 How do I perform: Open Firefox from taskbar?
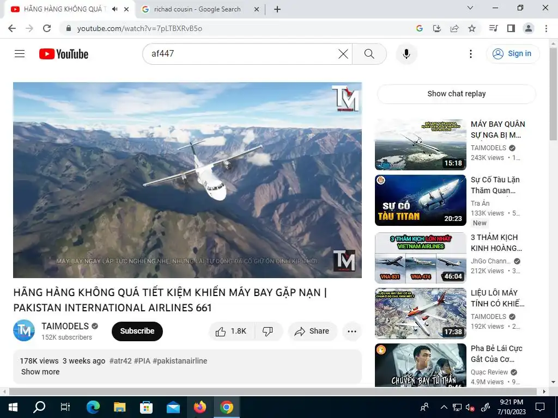200,407
